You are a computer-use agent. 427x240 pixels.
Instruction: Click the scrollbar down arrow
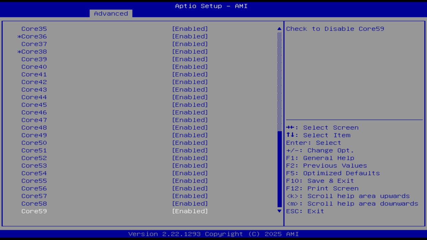point(279,211)
